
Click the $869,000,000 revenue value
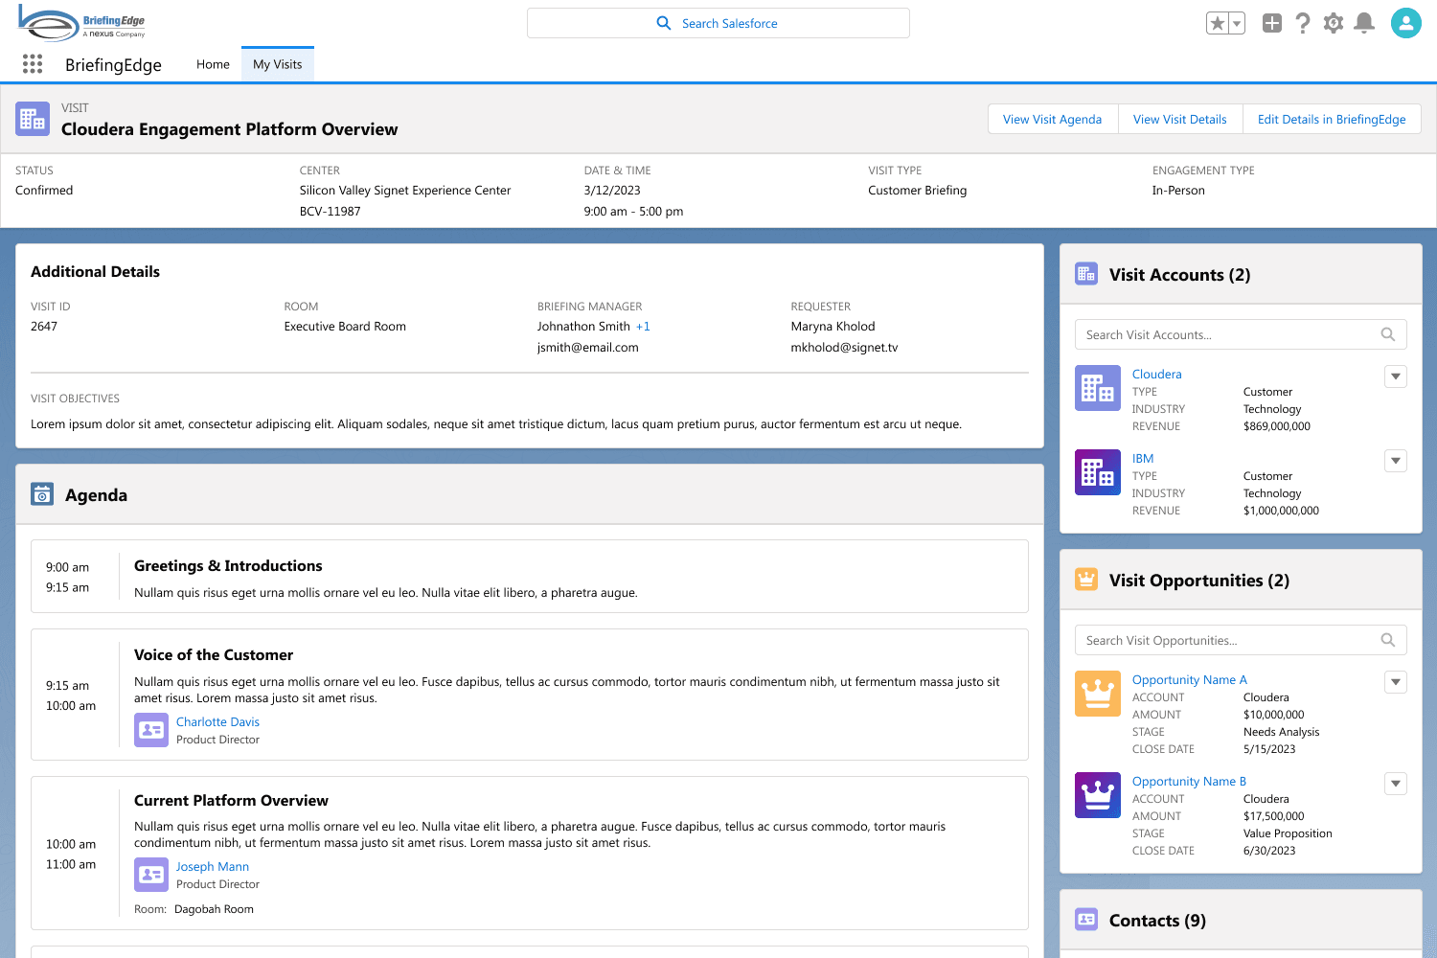pyautogui.click(x=1277, y=426)
